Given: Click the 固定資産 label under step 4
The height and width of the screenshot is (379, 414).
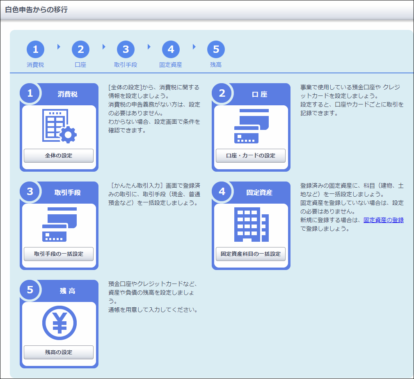Looking at the screenshot, I should 171,65.
